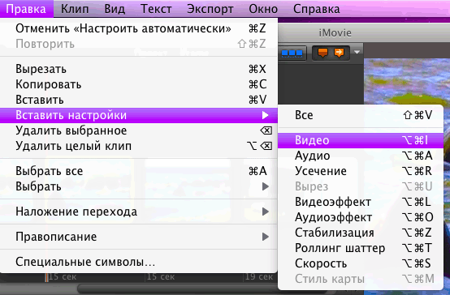Open the Правка menu
This screenshot has height=295, width=450.
click(x=26, y=9)
